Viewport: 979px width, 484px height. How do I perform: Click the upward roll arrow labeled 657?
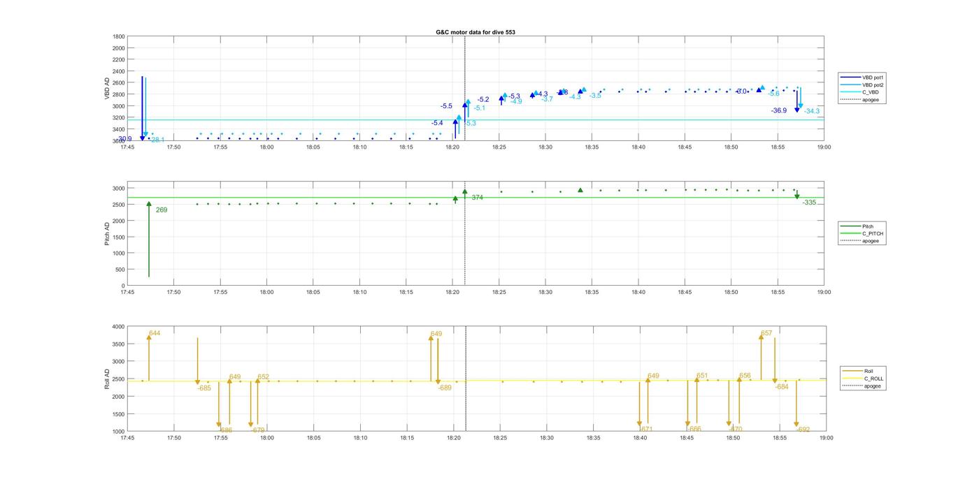pyautogui.click(x=762, y=358)
